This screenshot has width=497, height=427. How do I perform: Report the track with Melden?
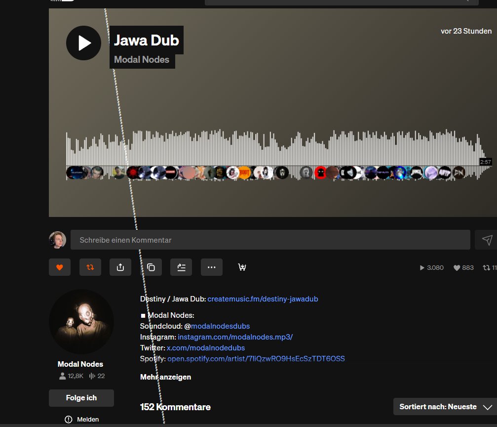point(82,420)
